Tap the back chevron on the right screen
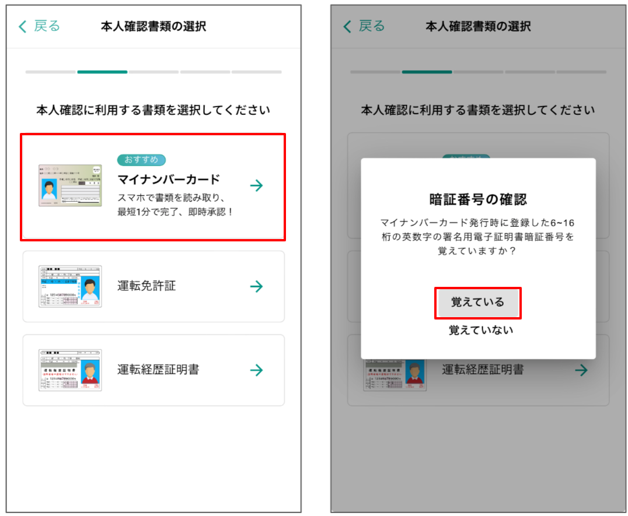 point(347,26)
